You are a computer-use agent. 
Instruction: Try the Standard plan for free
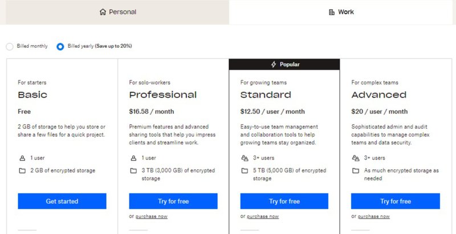point(284,201)
